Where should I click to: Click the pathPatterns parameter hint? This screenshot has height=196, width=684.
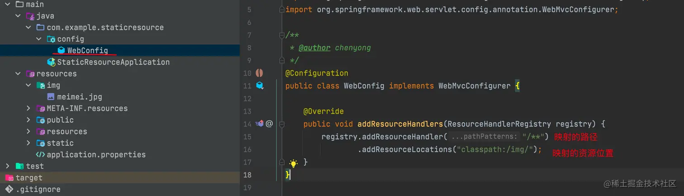(484, 136)
